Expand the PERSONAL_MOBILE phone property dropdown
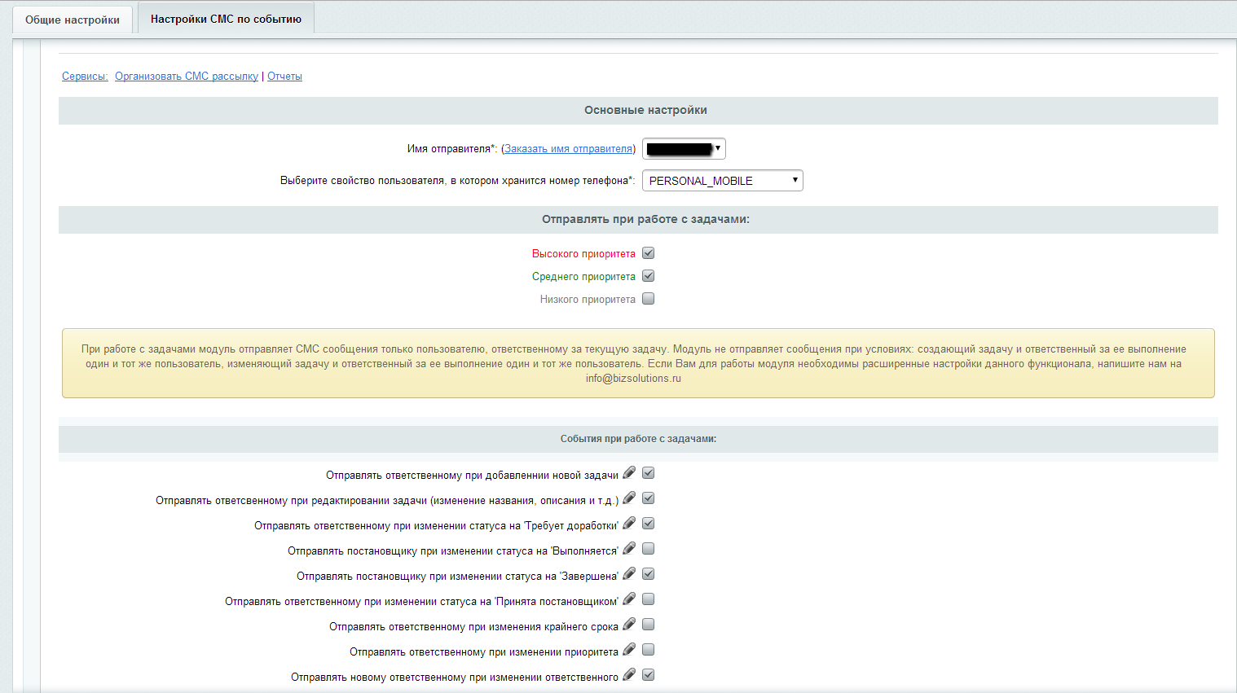The width and height of the screenshot is (1237, 693). [x=722, y=181]
